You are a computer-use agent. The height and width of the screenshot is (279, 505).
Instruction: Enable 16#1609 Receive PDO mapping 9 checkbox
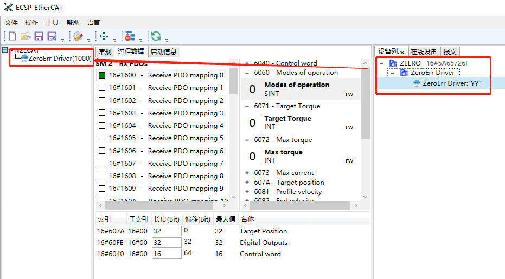(x=102, y=188)
